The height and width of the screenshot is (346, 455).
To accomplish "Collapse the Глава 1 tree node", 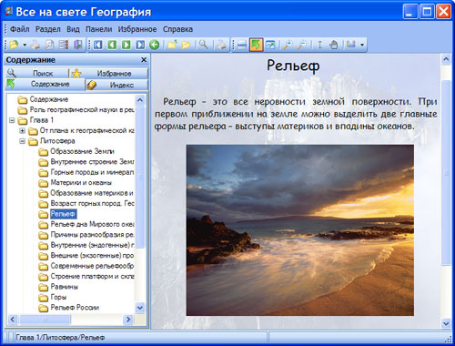I will (12, 120).
